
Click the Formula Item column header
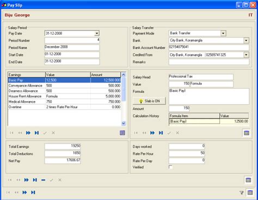pos(194,116)
